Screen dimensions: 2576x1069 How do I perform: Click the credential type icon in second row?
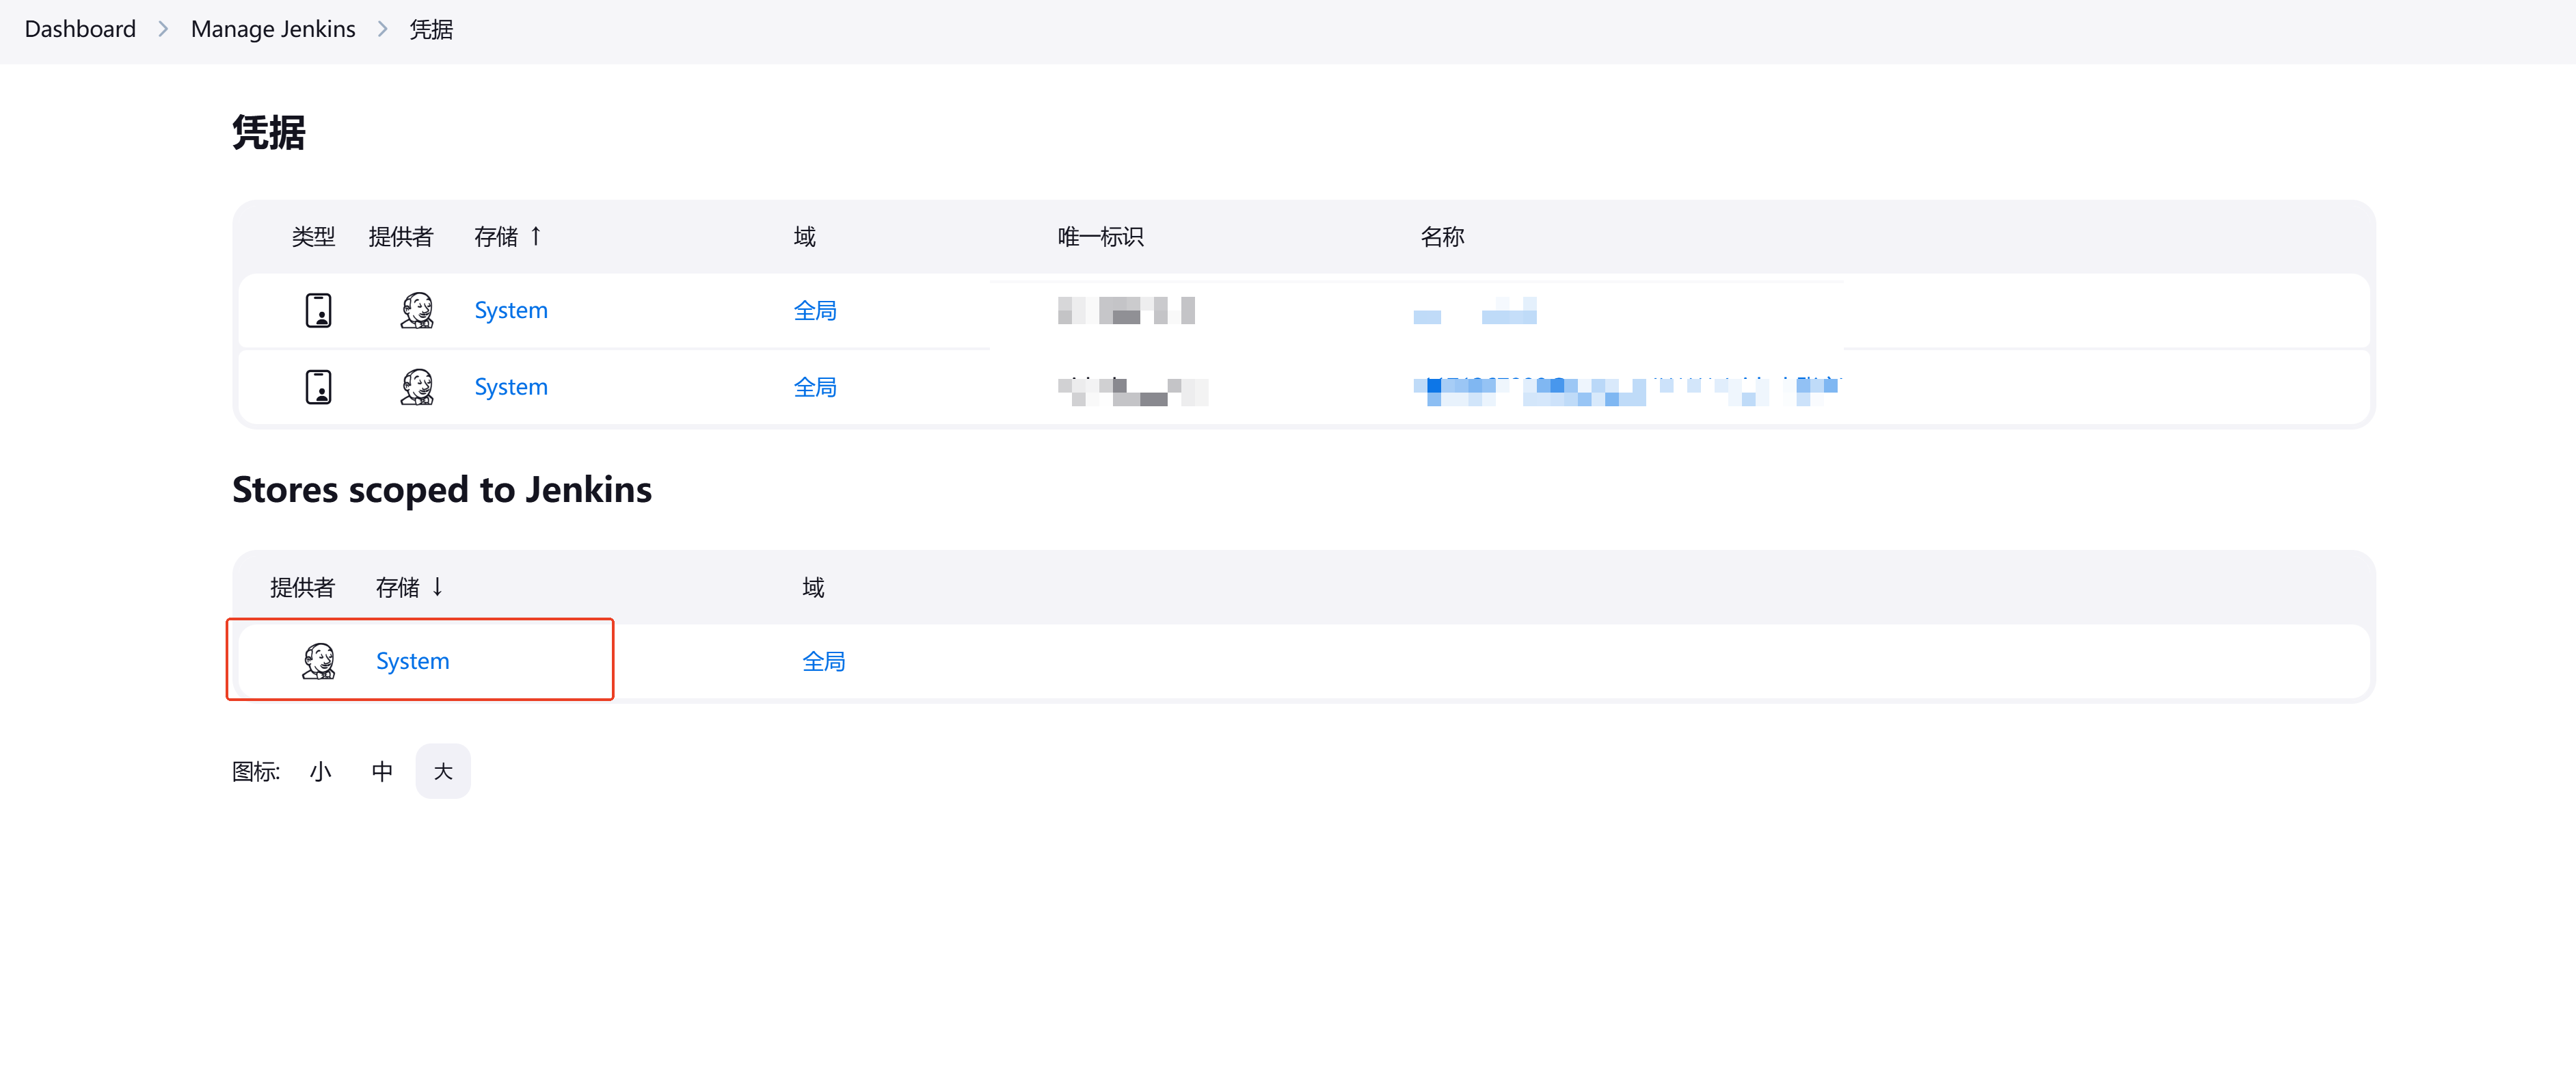[x=318, y=387]
